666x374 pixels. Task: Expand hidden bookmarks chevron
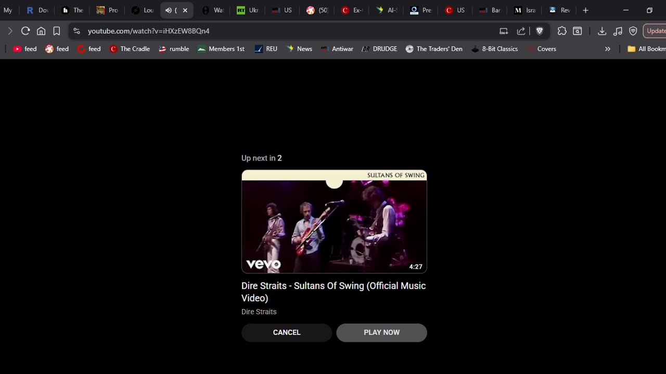(x=607, y=49)
